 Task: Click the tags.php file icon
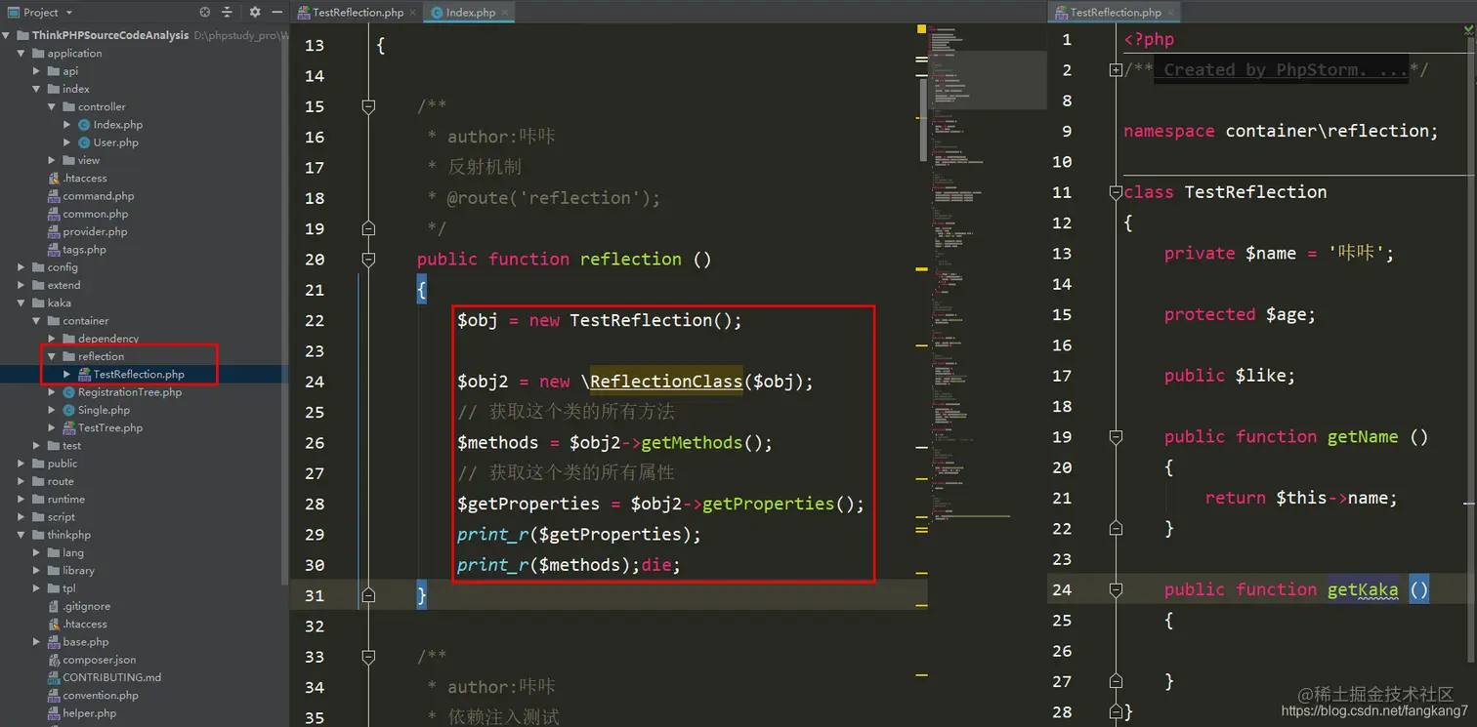click(x=54, y=249)
